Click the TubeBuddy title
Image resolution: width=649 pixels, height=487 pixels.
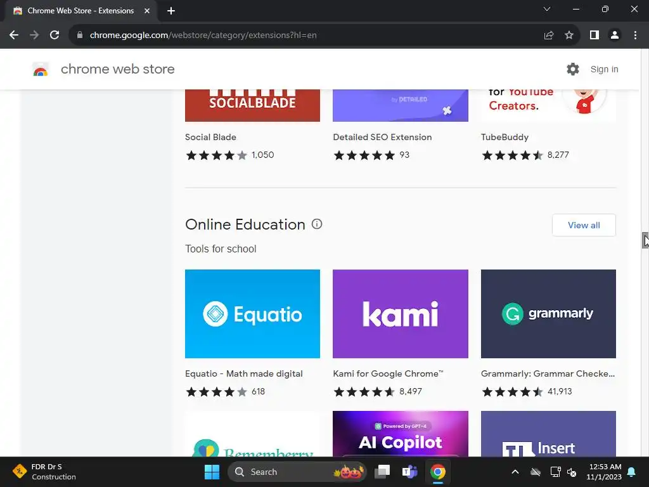(x=504, y=137)
